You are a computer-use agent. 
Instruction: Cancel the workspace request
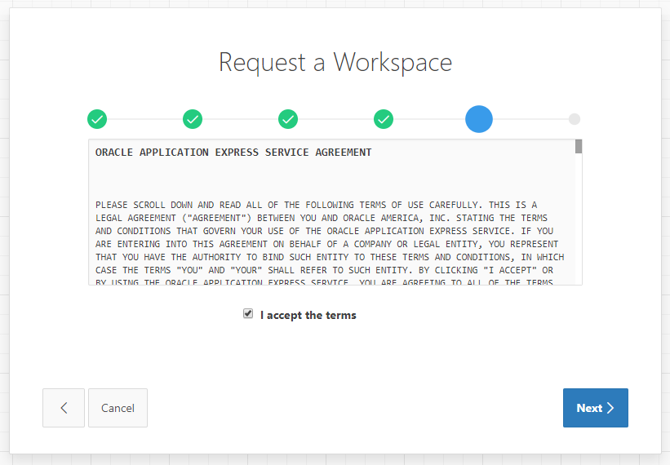click(118, 408)
